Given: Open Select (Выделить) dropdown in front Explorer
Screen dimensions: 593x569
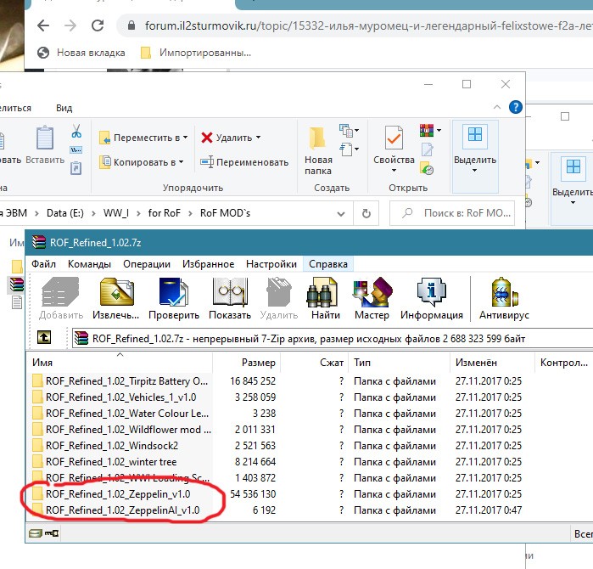Looking at the screenshot, I should coord(475,170).
